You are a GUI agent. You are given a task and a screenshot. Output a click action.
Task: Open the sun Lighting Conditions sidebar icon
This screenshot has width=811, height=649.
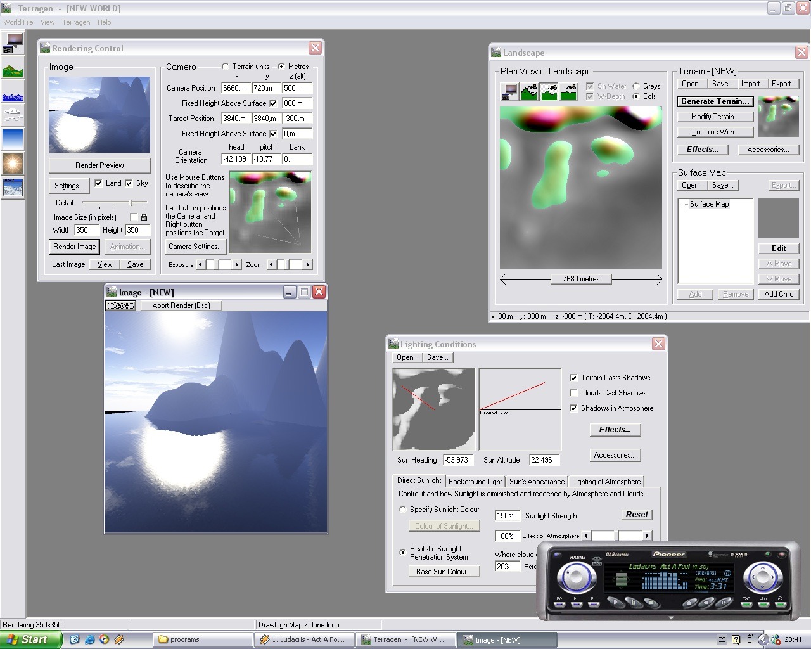tap(13, 163)
